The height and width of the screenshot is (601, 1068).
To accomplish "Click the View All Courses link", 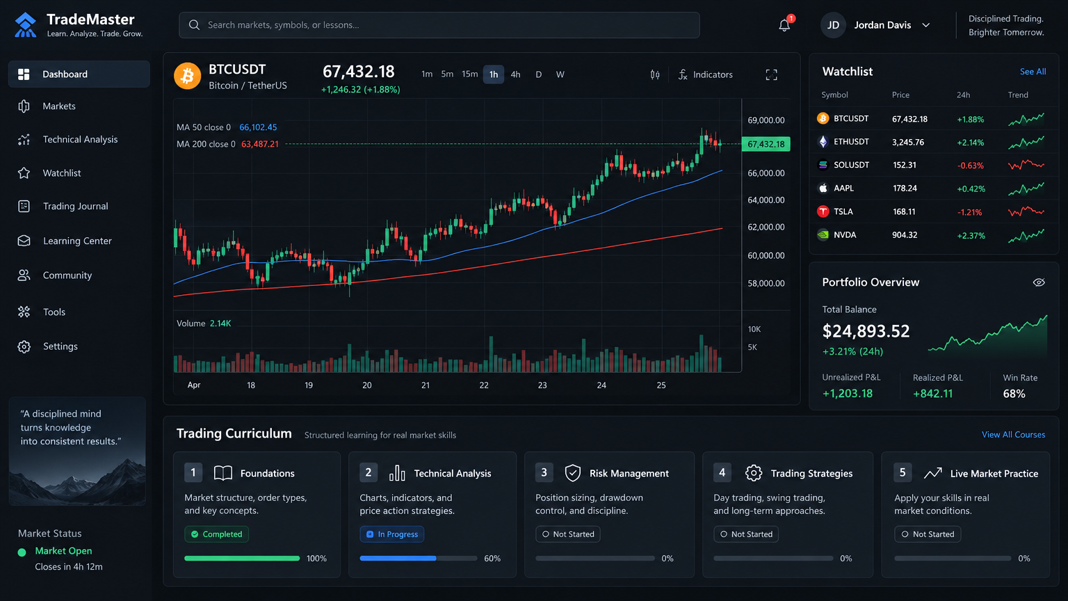I will (x=1013, y=435).
